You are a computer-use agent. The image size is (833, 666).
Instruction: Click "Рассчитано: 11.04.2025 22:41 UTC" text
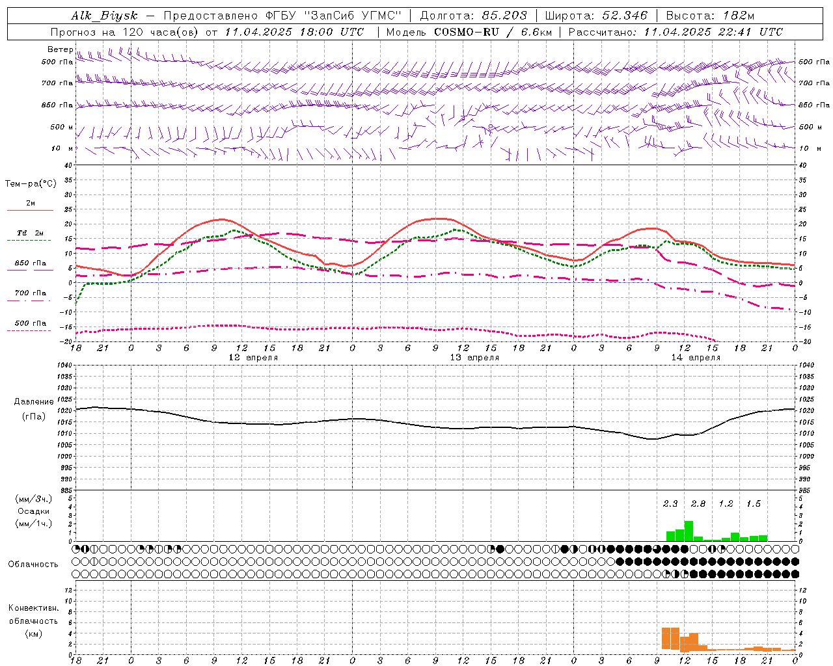pyautogui.click(x=676, y=32)
